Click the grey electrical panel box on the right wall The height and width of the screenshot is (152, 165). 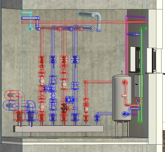(137, 86)
